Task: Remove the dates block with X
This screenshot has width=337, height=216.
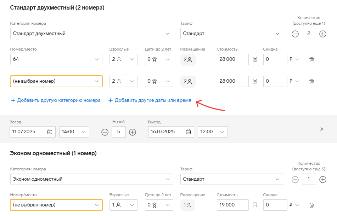Action: (x=322, y=129)
